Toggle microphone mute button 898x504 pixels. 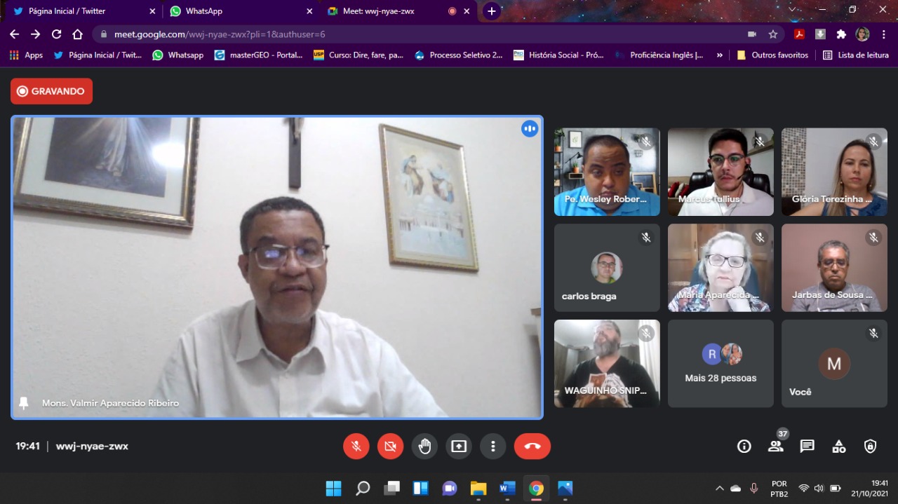[x=356, y=447]
